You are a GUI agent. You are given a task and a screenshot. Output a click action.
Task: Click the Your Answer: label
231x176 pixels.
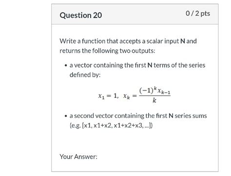pos(78,156)
